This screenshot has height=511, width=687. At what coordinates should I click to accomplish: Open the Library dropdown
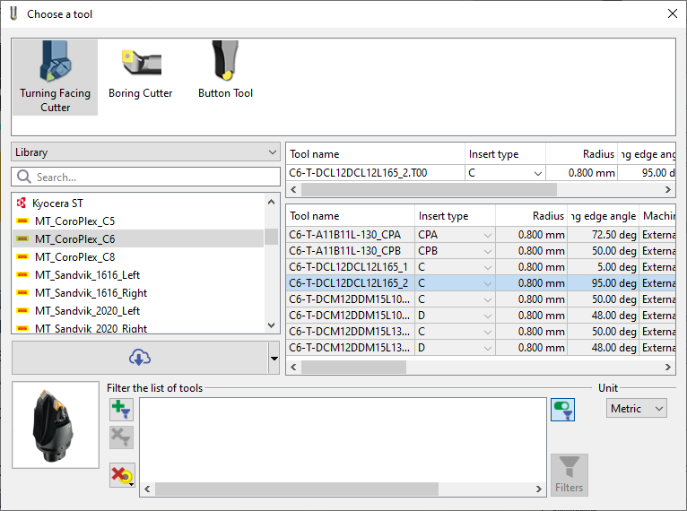tap(146, 152)
